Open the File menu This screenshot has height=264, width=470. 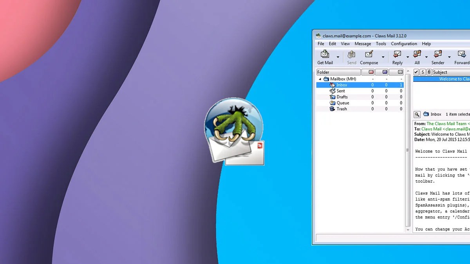321,44
